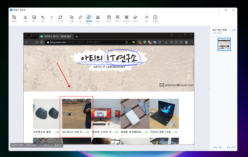Expand the 형광펜 highlighter options arrow
Image resolution: width=248 pixels, height=157 pixels.
tap(89, 24)
